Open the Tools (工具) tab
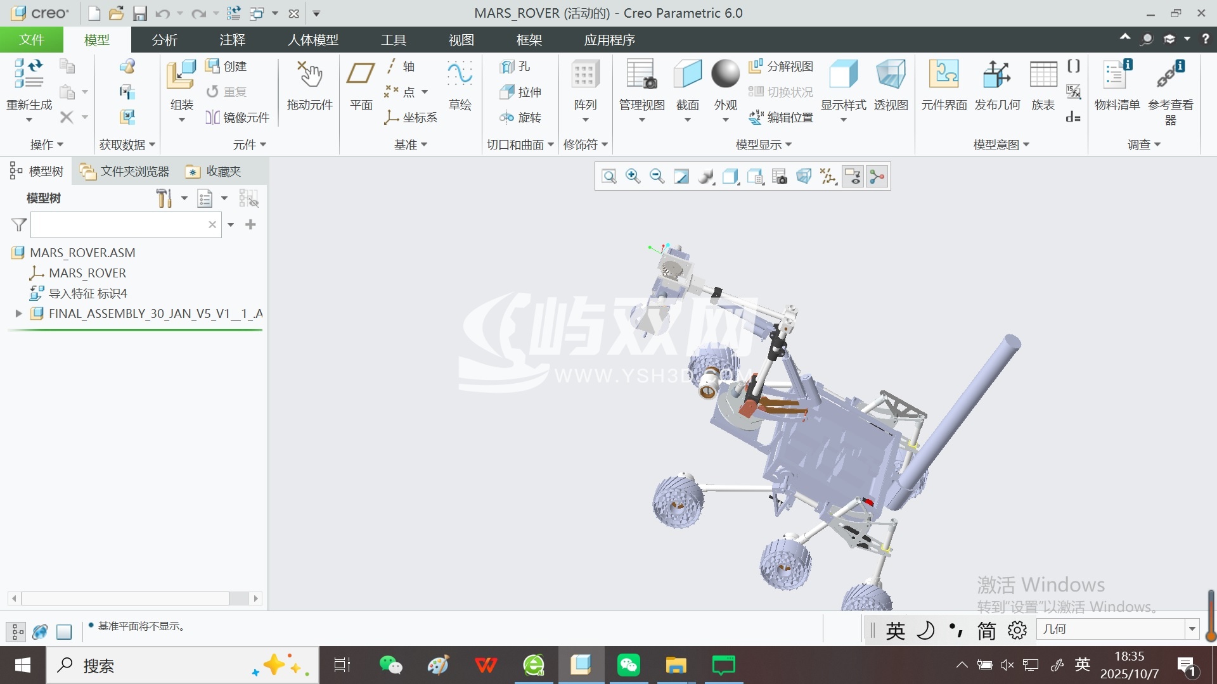1217x684 pixels. pyautogui.click(x=394, y=40)
